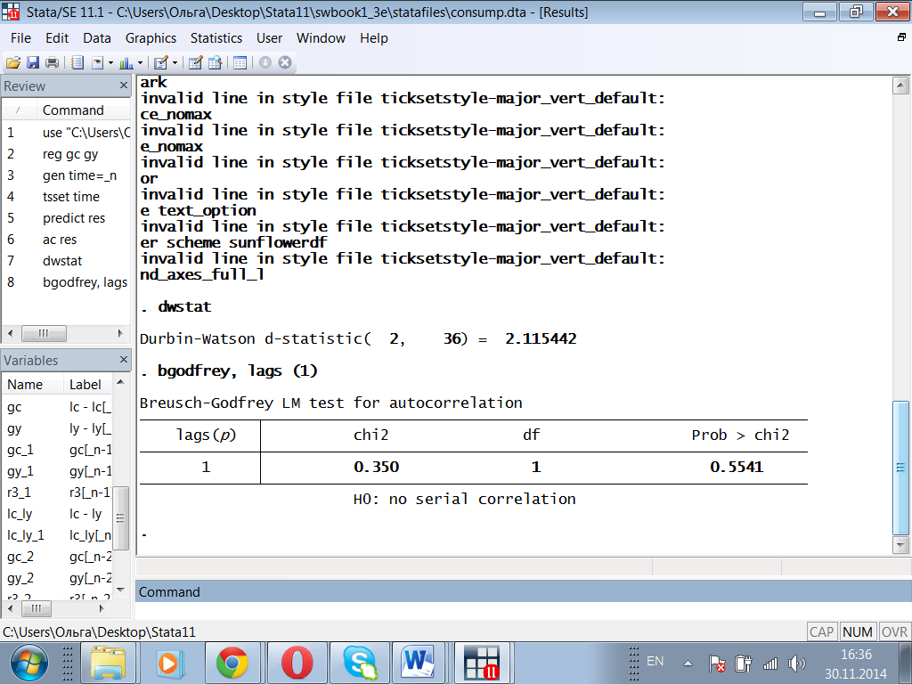Click the Open file toolbar icon
Screen dimensions: 912x684
coord(12,62)
